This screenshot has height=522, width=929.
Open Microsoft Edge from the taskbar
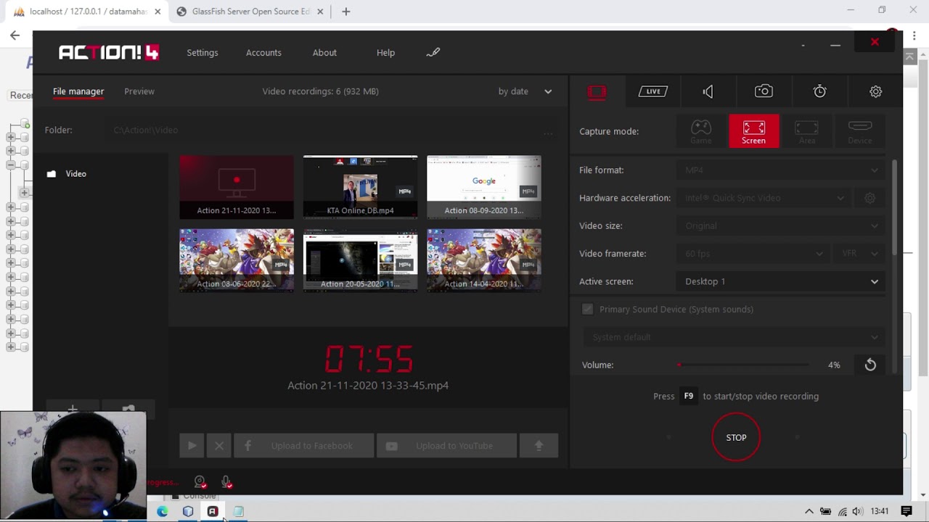tap(163, 512)
